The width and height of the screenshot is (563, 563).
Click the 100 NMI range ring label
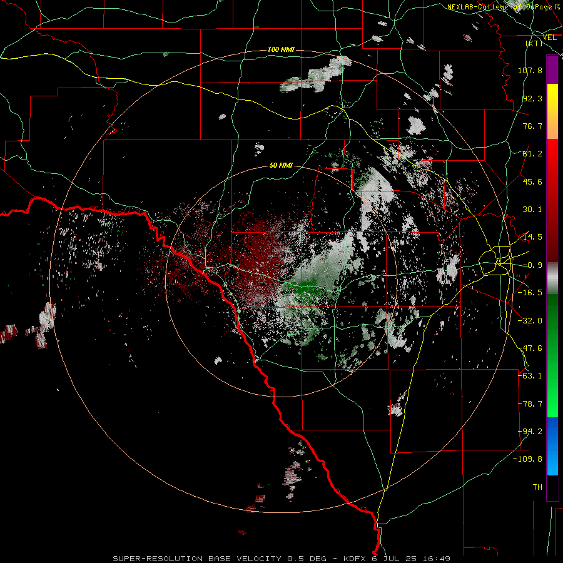[281, 49]
